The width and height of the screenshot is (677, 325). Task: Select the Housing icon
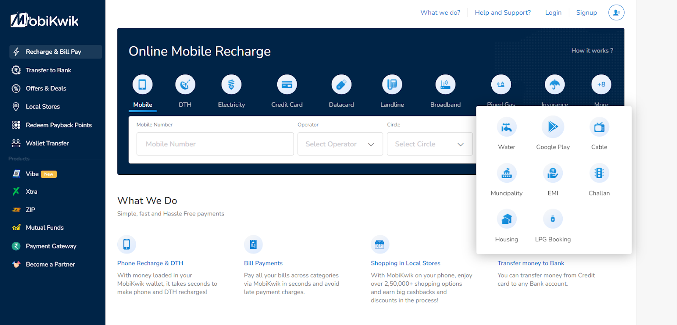506,219
